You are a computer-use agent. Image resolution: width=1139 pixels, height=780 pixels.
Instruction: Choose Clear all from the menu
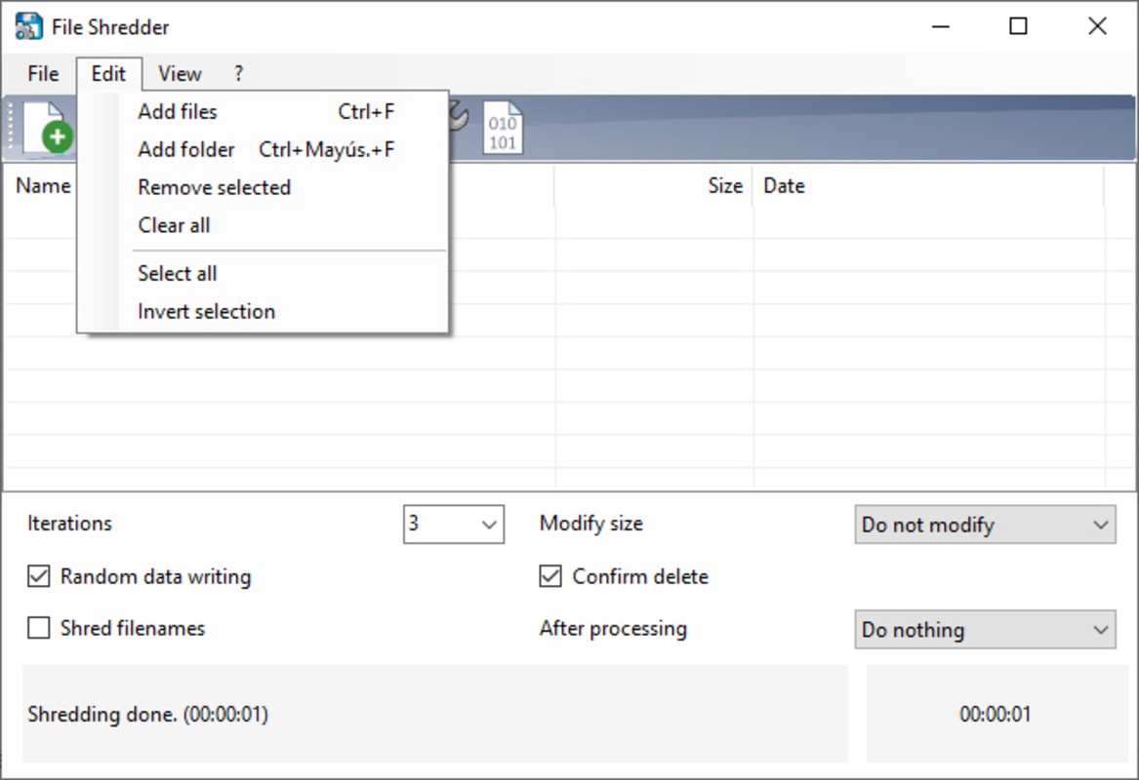[x=174, y=225]
